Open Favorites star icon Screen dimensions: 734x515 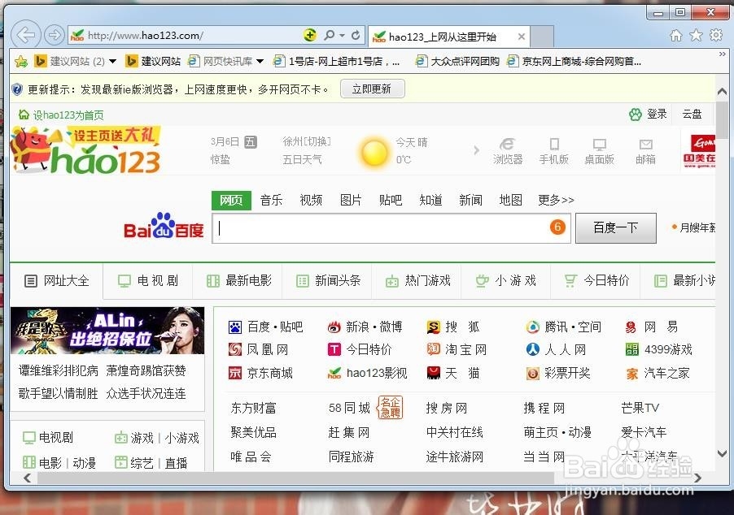(696, 36)
